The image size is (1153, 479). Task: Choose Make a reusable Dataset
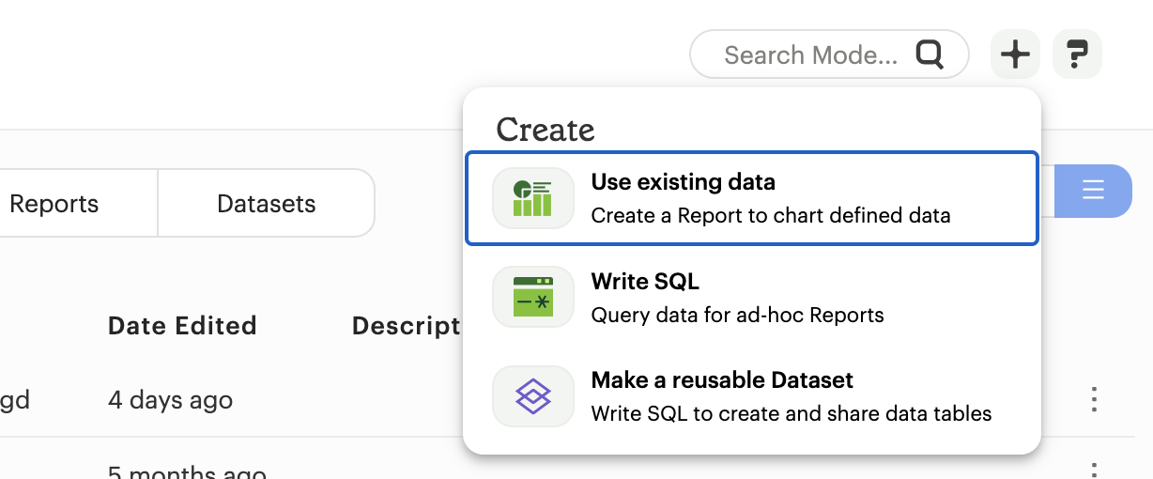click(x=752, y=396)
